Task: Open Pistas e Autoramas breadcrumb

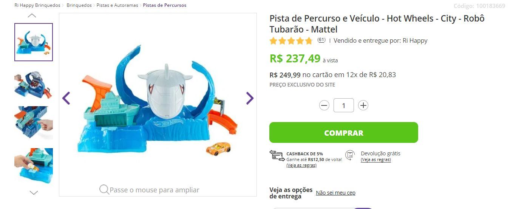Action: coord(117,5)
